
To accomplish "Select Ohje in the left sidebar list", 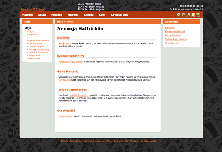I will coord(31,32).
